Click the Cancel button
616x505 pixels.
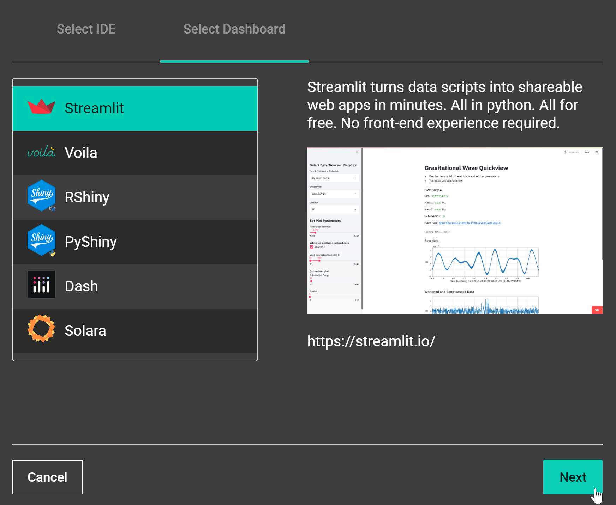[x=47, y=477]
